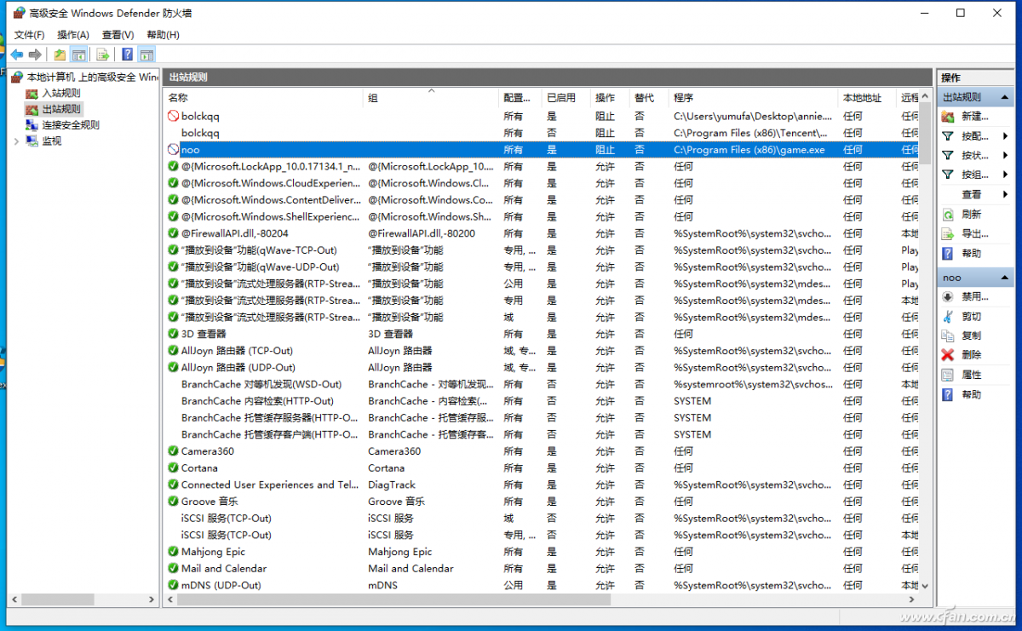Select the @FirewallAPI.dll,-80204 rule row
The image size is (1022, 631).
542,233
